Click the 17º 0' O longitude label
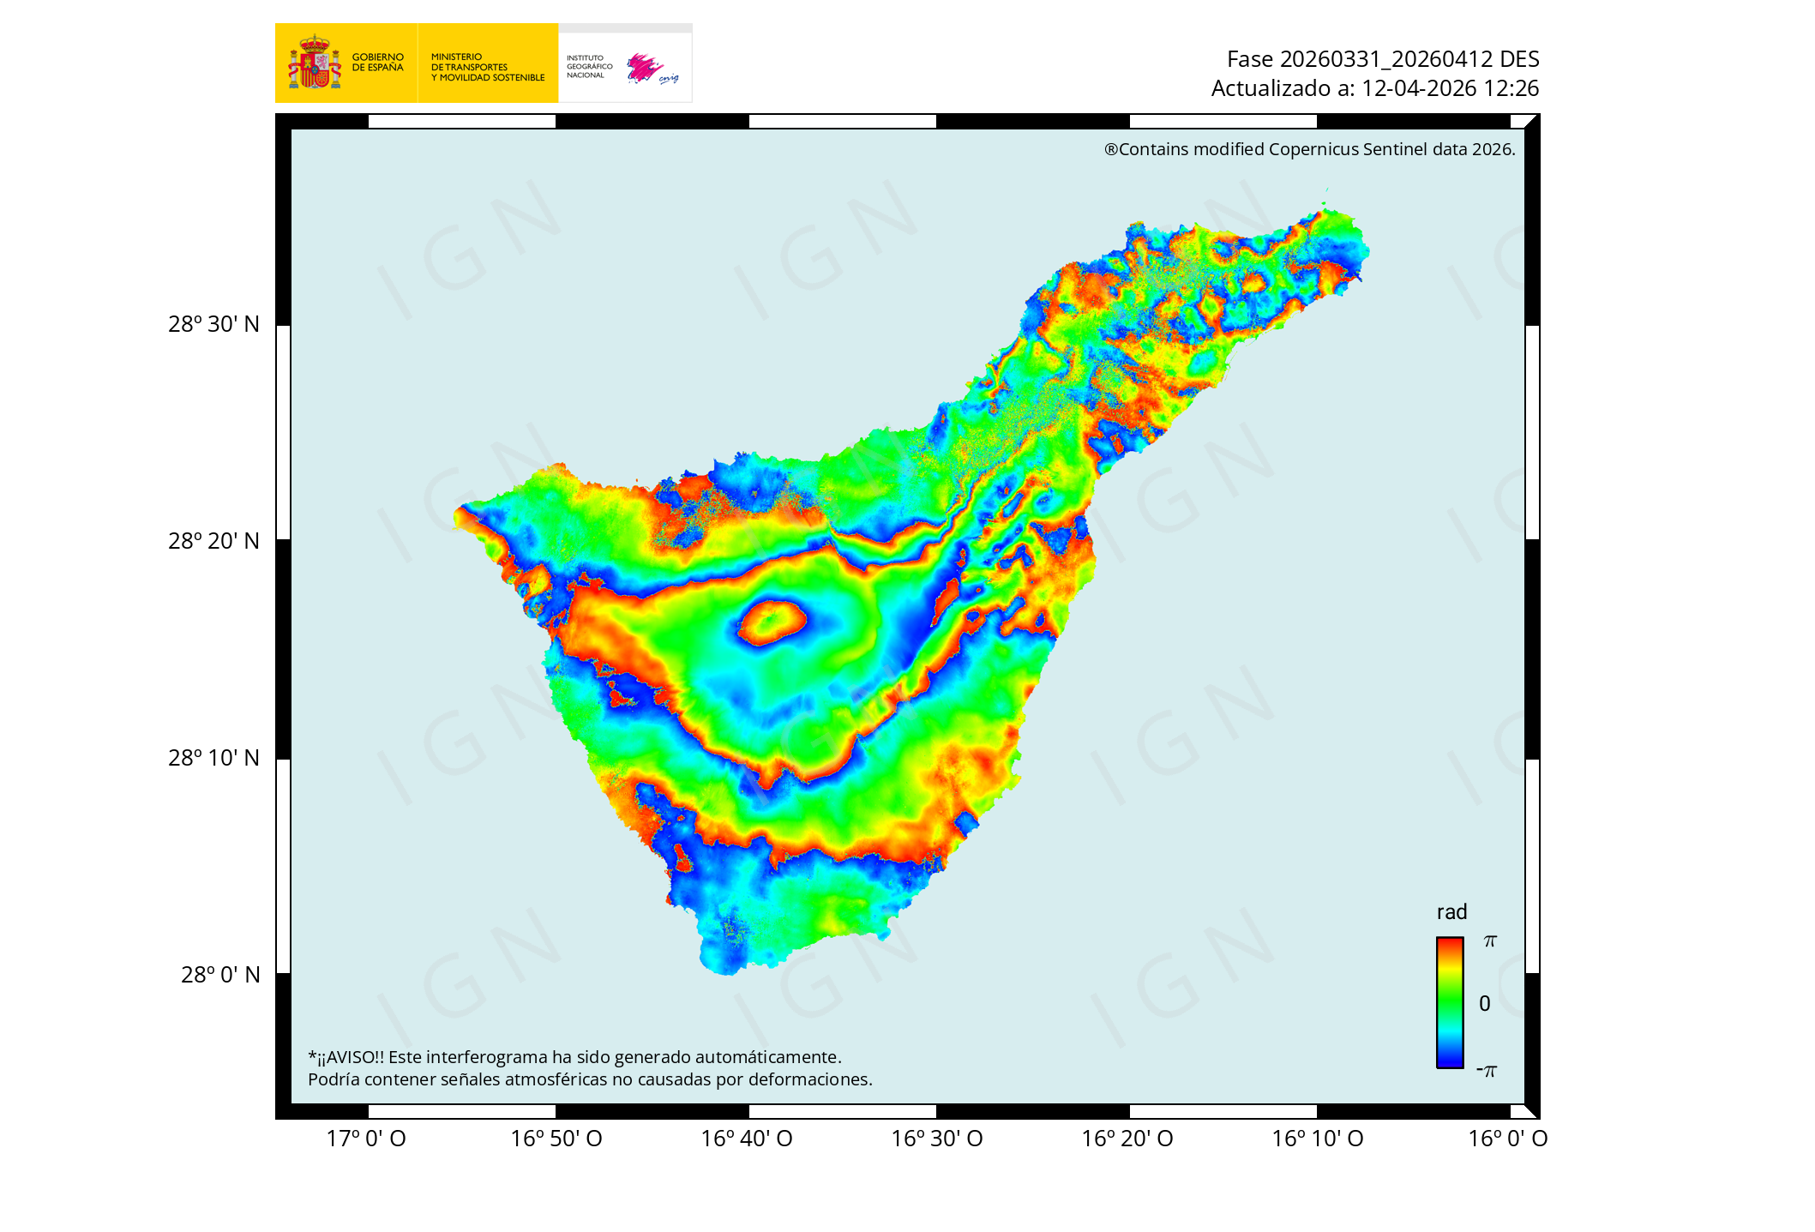1815x1232 pixels. point(366,1139)
